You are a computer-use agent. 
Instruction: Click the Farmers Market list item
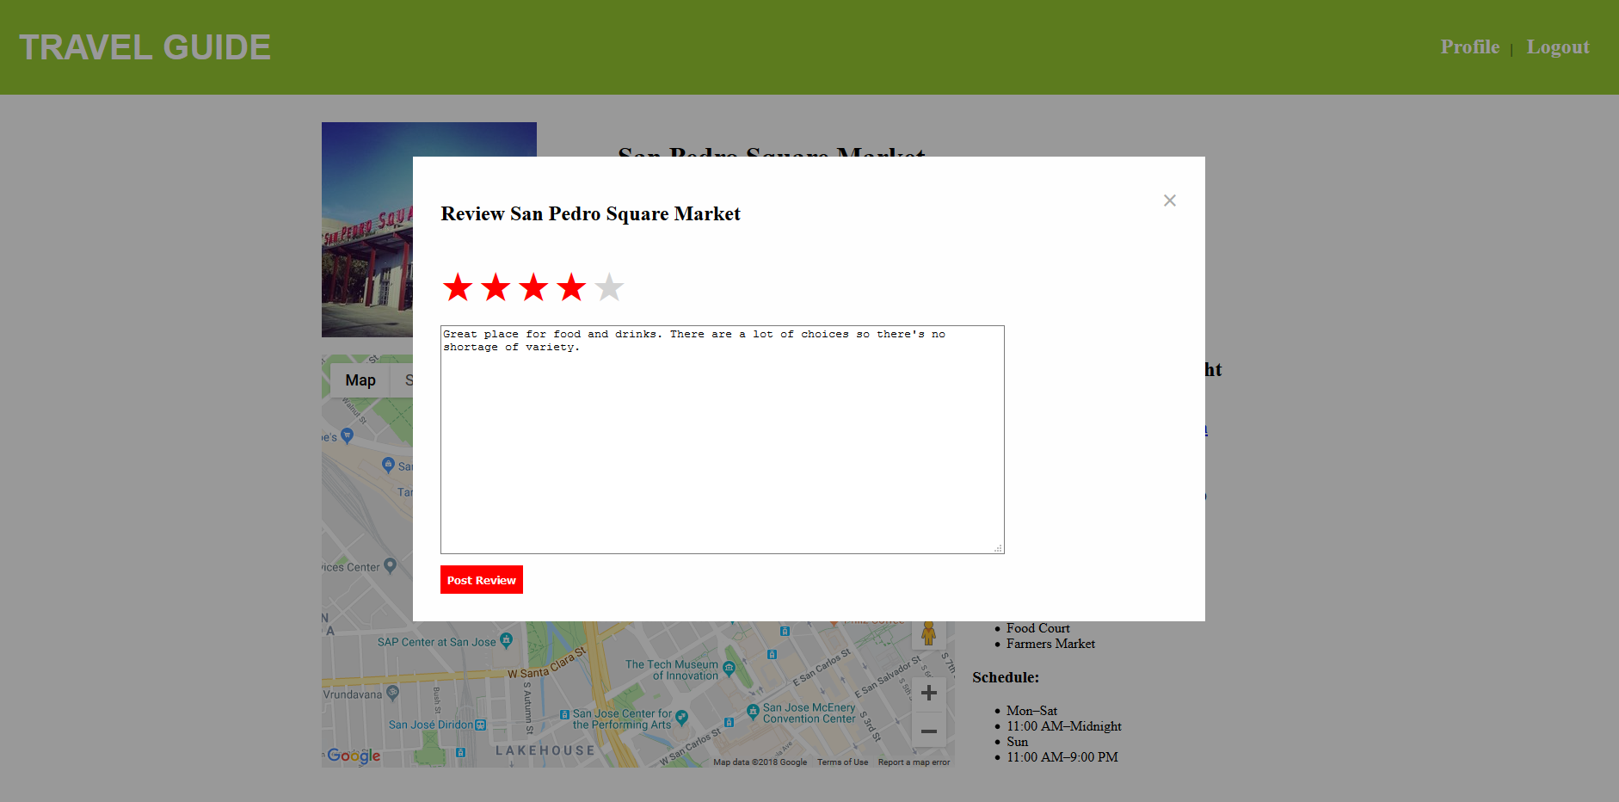click(1050, 644)
